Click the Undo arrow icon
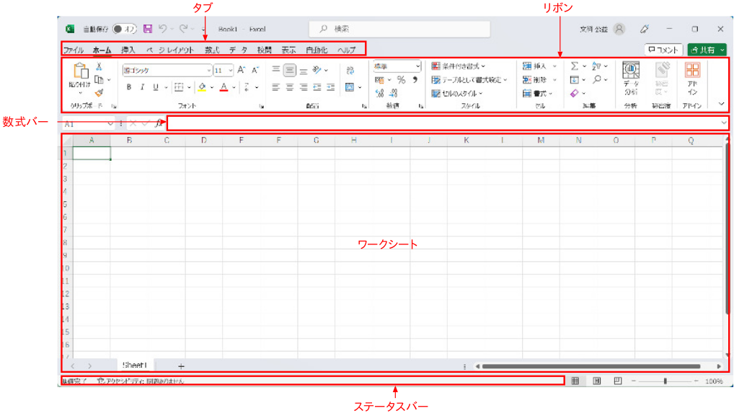 tap(162, 29)
